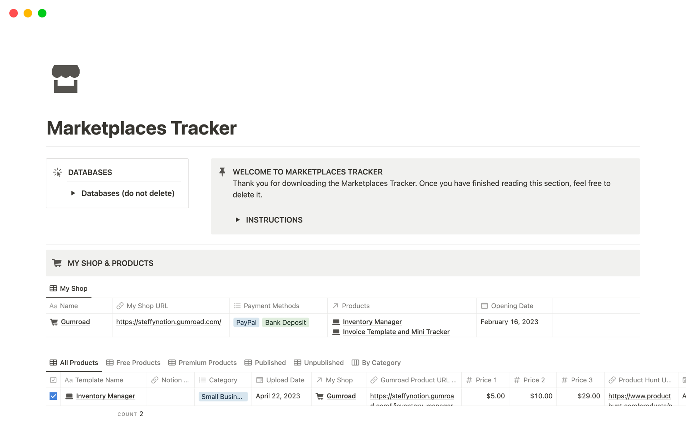Click the cart icon next to Gumroad name
The width and height of the screenshot is (686, 428).
pyautogui.click(x=54, y=322)
